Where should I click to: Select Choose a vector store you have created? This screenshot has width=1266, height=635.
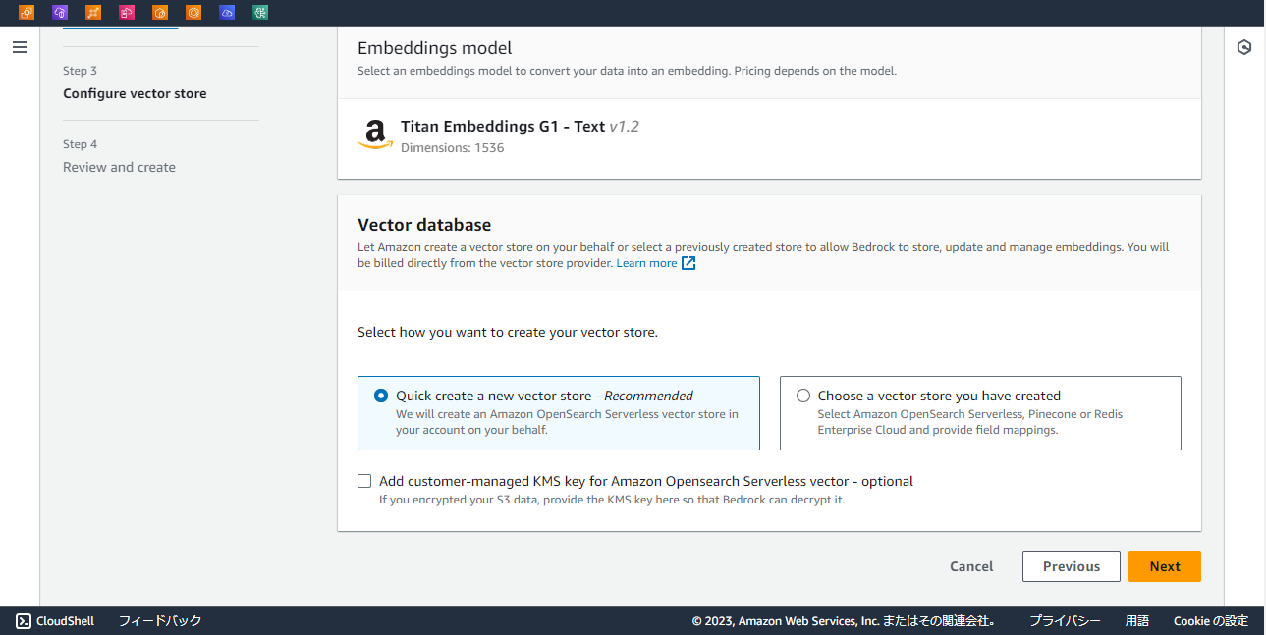coord(803,396)
